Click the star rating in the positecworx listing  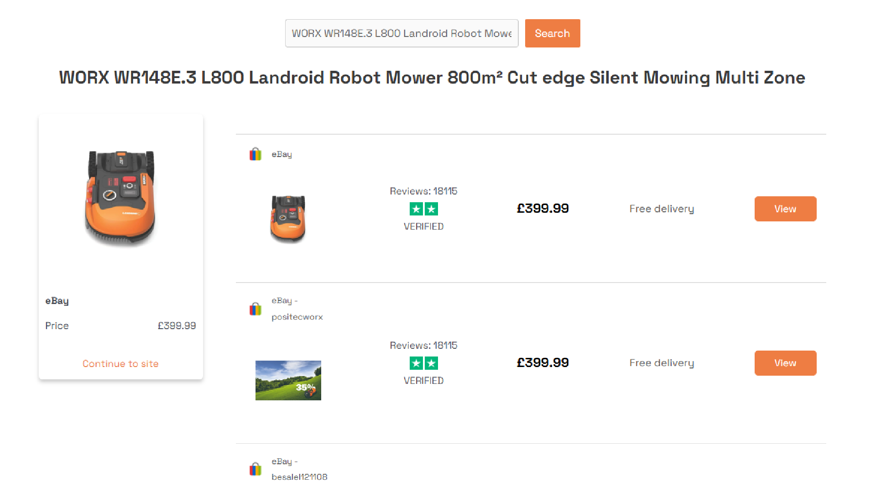pos(423,363)
